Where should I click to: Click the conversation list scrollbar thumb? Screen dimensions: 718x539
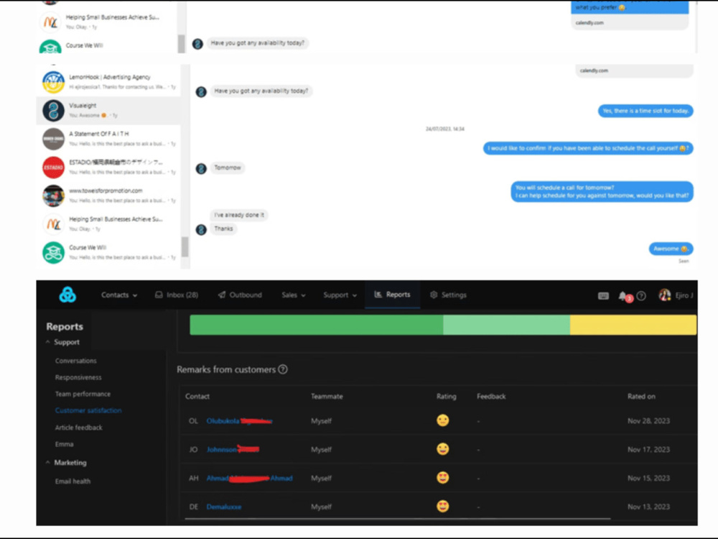185,247
